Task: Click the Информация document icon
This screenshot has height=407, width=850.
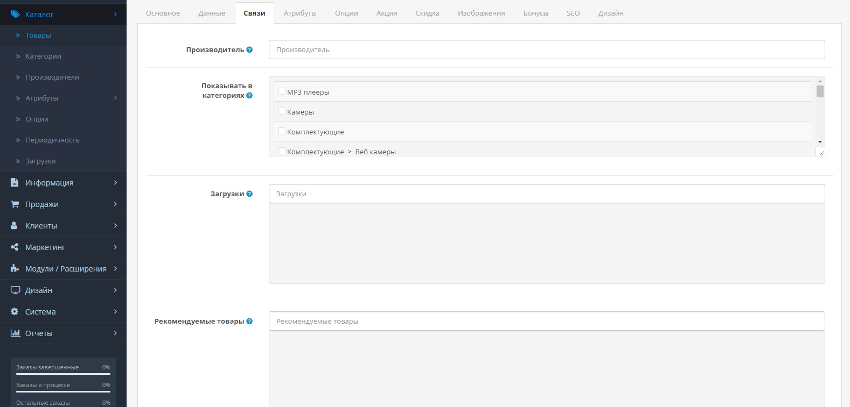Action: pos(15,183)
